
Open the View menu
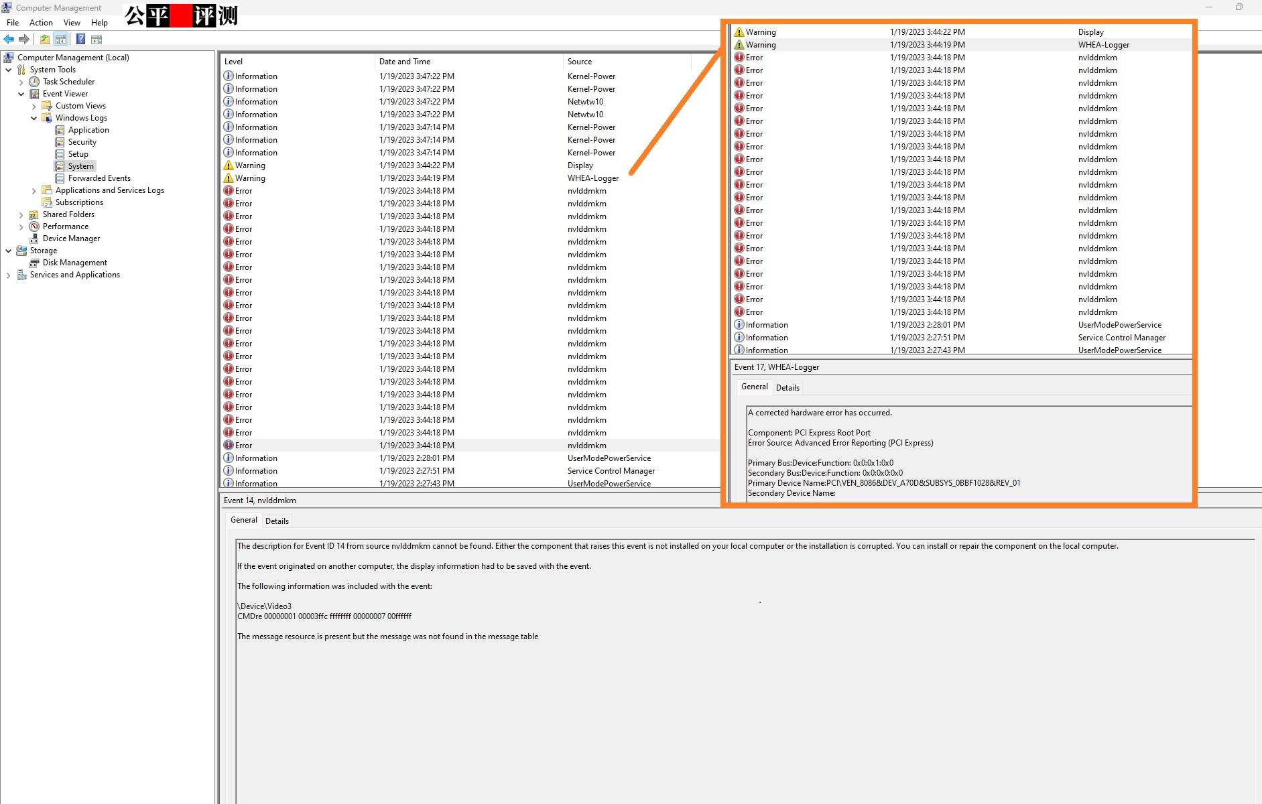(x=72, y=23)
